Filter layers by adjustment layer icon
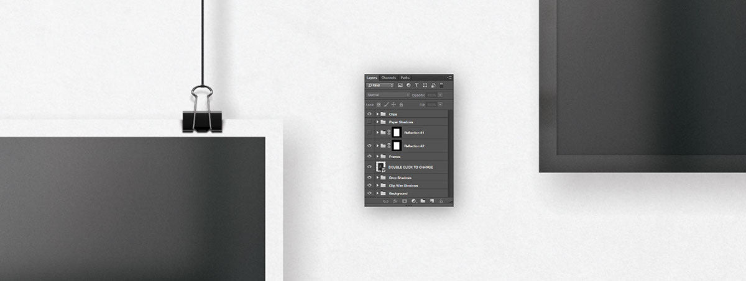Screen dimensions: 746x281 [408, 85]
